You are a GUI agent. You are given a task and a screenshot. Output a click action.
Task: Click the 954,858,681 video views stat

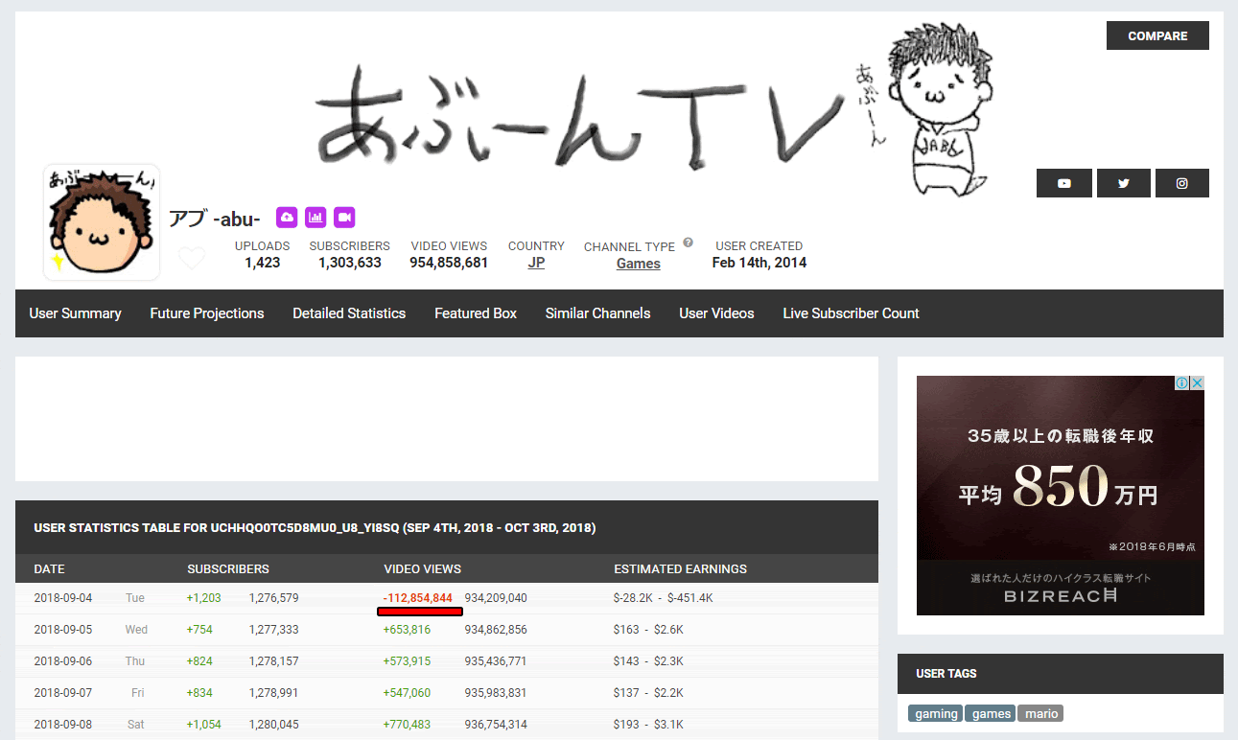pos(449,263)
